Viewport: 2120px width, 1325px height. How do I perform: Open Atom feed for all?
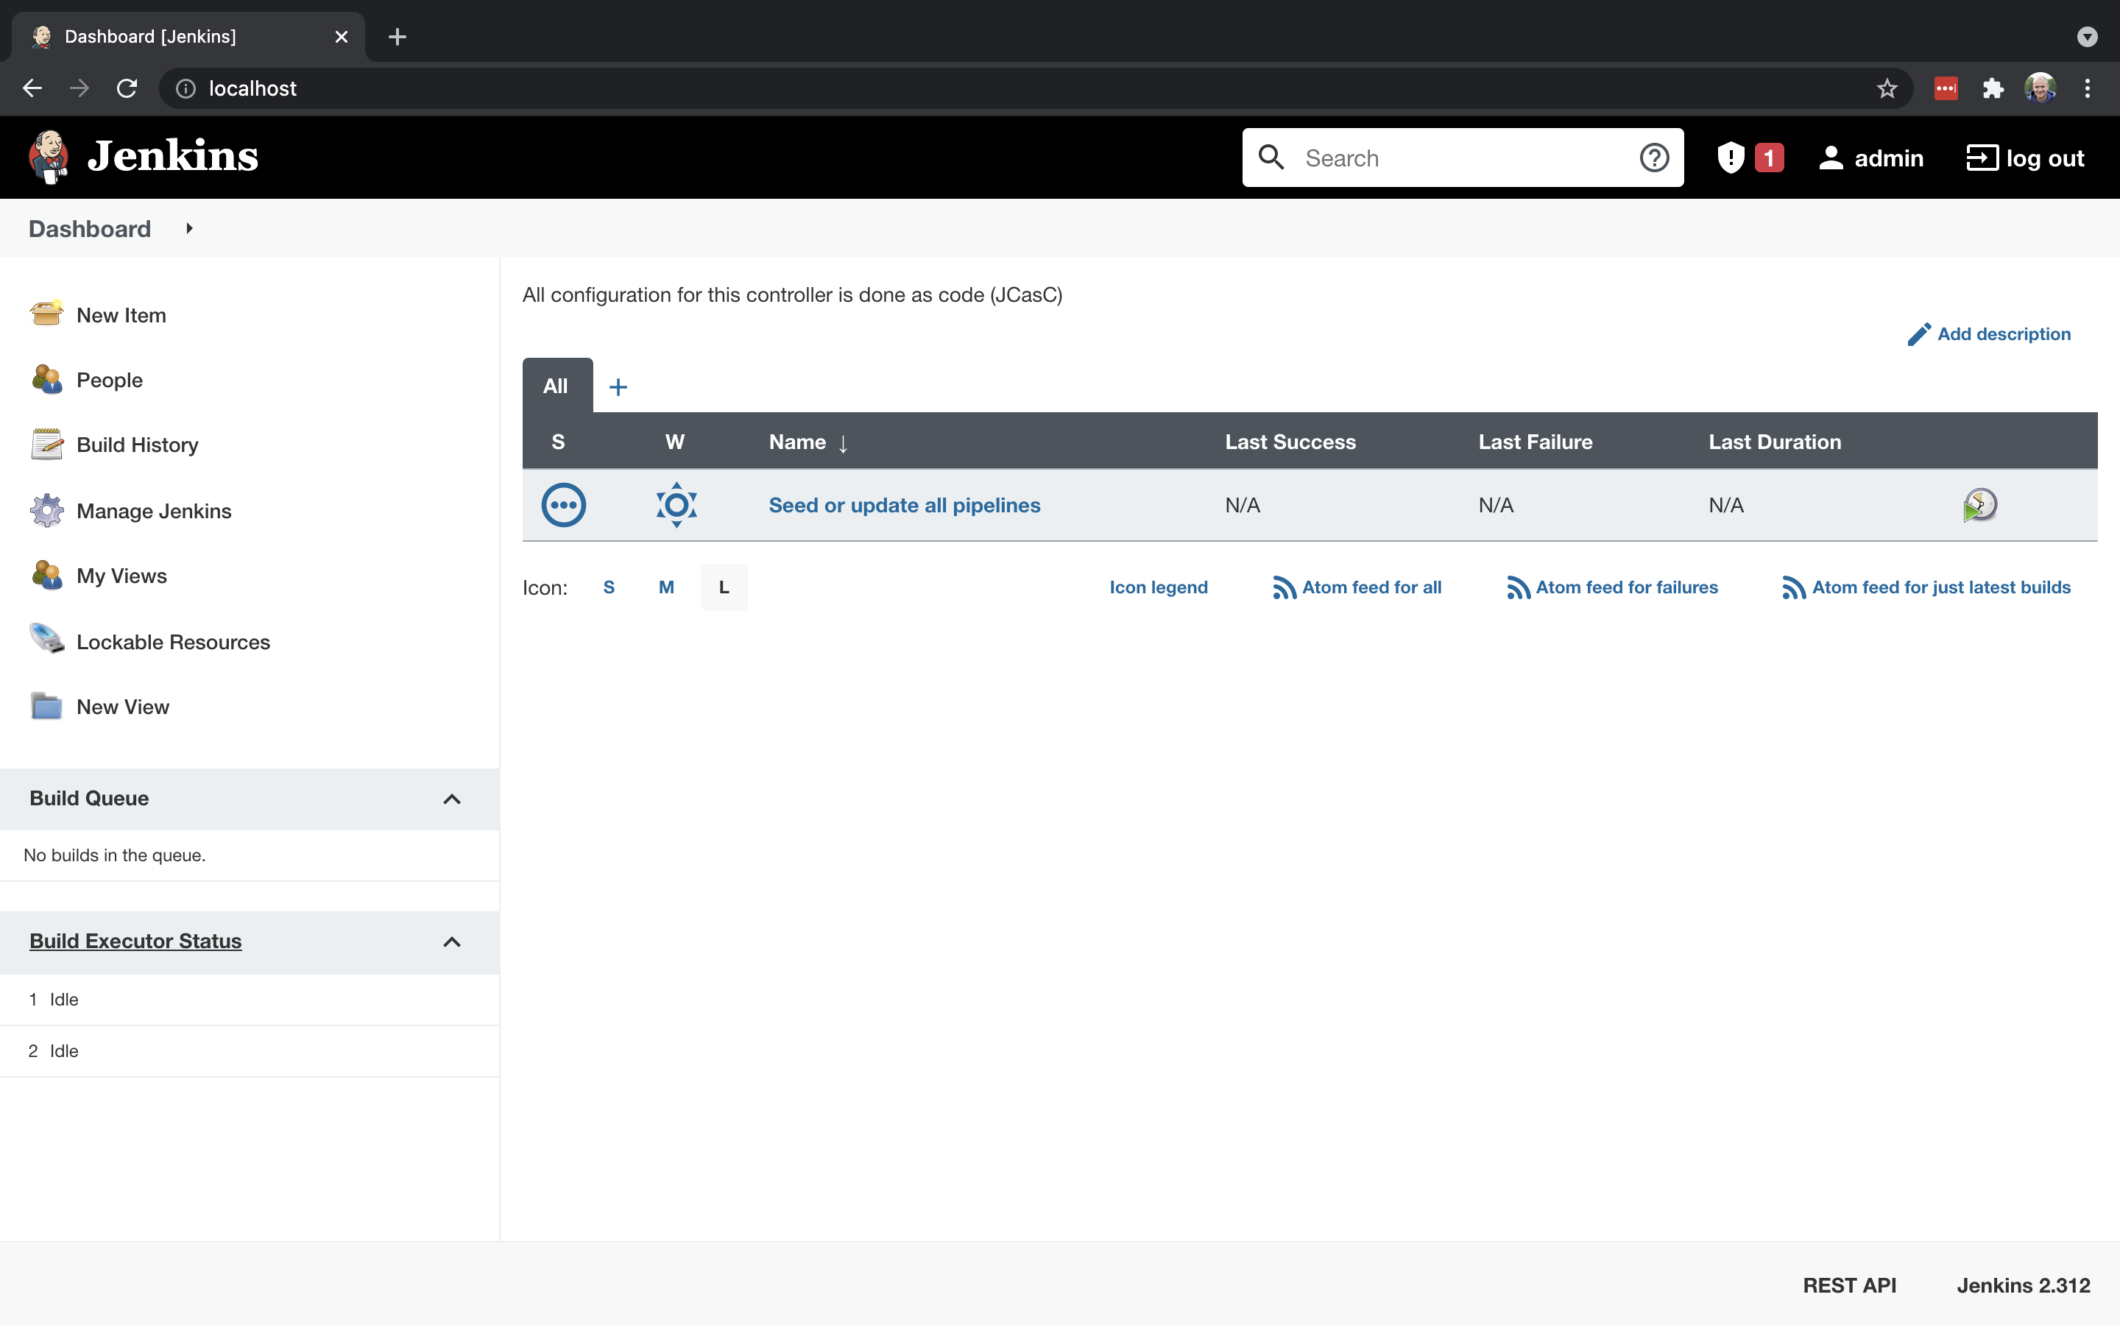coord(1357,587)
